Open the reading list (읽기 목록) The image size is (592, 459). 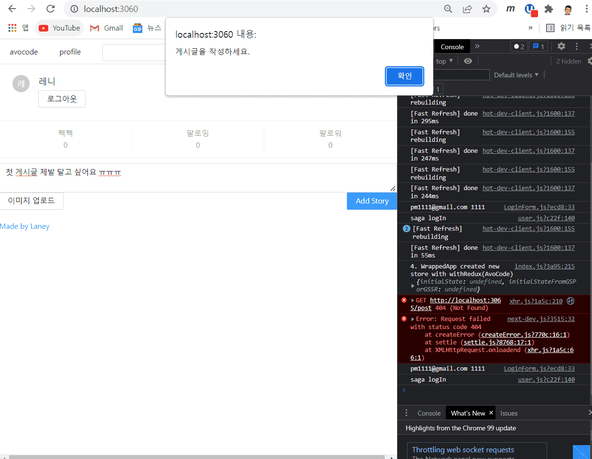click(569, 28)
